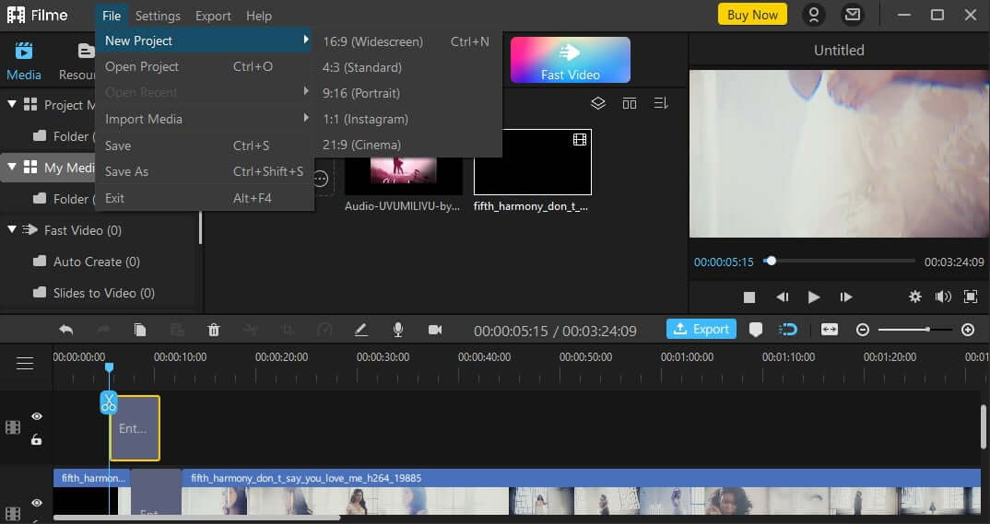Image resolution: width=990 pixels, height=524 pixels.
Task: Hide the upper video track eye icon
Action: (x=37, y=416)
